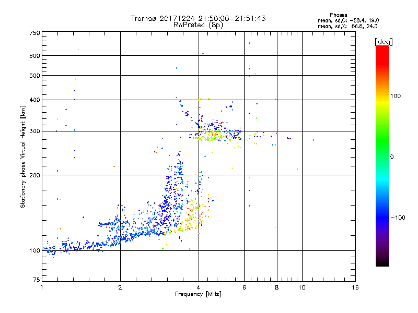Click the y-axis tick label '200'

[34, 175]
